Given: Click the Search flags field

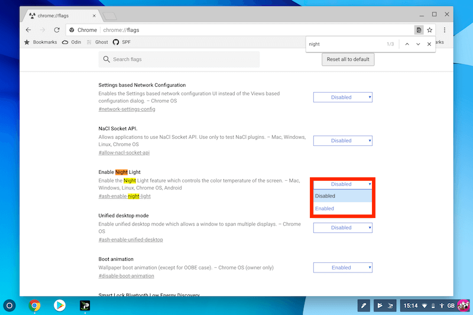Looking at the screenshot, I should click(179, 59).
